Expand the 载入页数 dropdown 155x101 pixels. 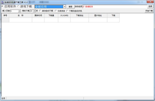coord(19,11)
